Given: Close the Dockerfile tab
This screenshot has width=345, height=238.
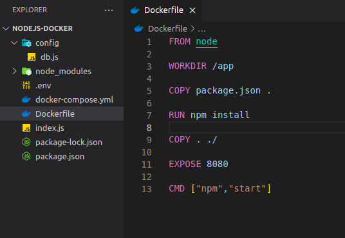Looking at the screenshot, I should tap(192, 10).
